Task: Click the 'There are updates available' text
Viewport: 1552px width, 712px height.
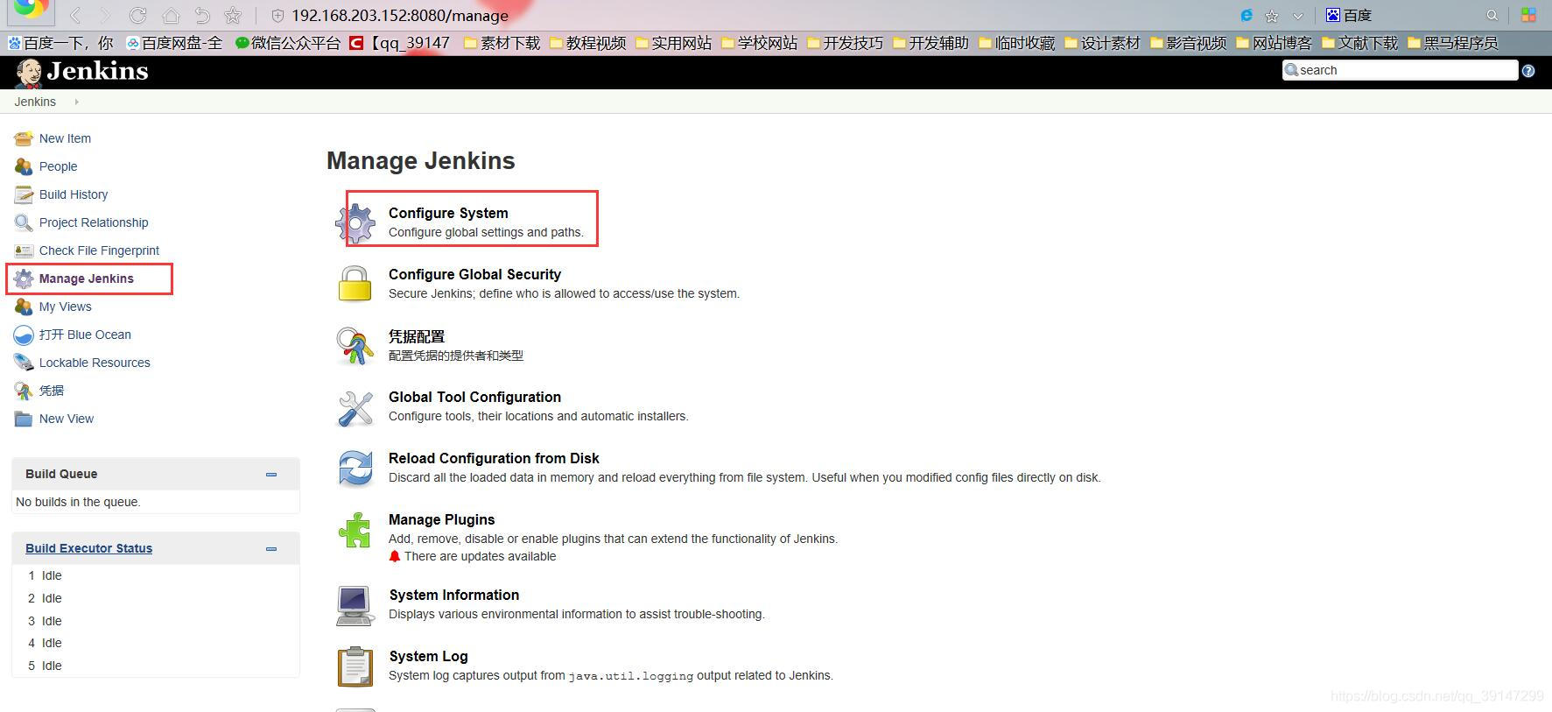Action: pos(480,556)
